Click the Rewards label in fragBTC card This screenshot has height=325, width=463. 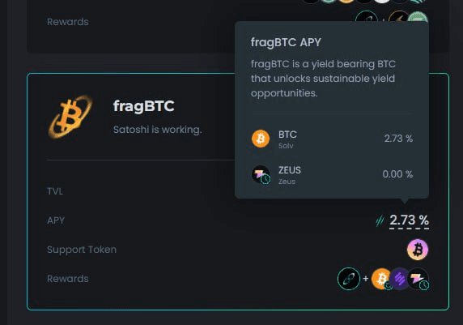(x=68, y=279)
